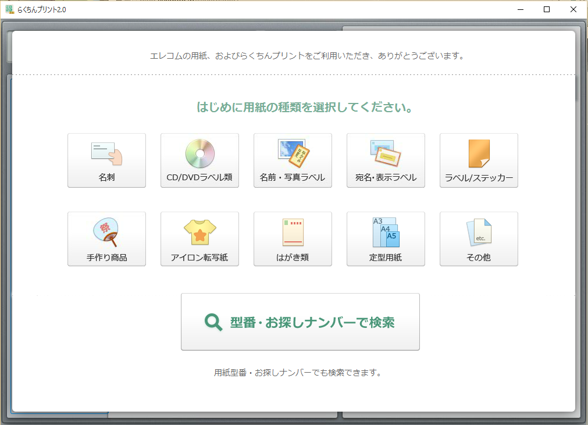This screenshot has width=588, height=425.
Task: Select the 宛名・表示ラベル envelope category
Action: [x=386, y=160]
